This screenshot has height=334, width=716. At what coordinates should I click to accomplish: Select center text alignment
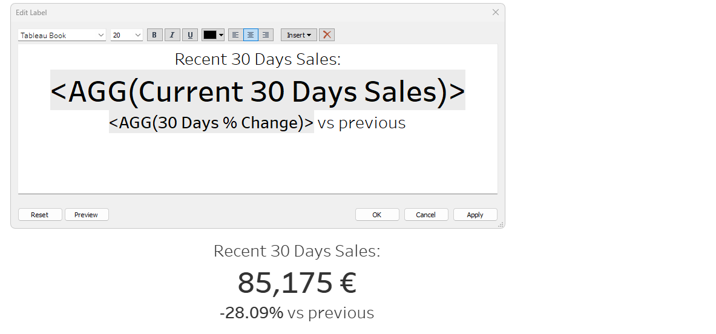[251, 35]
